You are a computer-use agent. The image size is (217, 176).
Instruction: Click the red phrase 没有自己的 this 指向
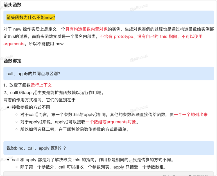157,37
